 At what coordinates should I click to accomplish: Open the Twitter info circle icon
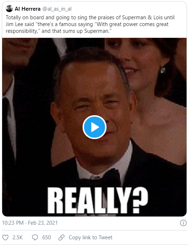183,223
